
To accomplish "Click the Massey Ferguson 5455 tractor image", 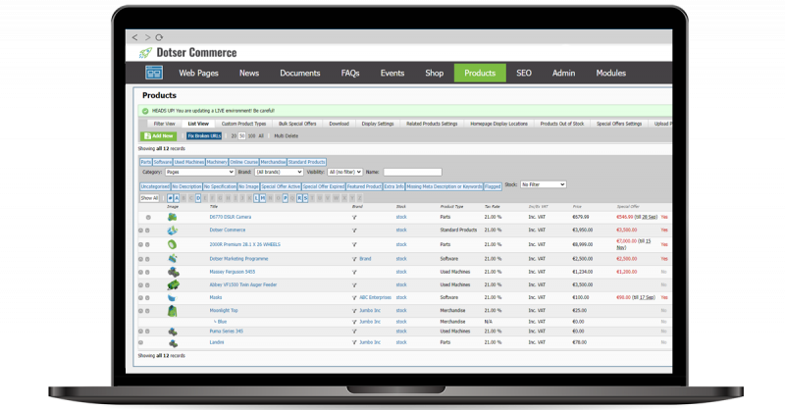I will pos(174,272).
